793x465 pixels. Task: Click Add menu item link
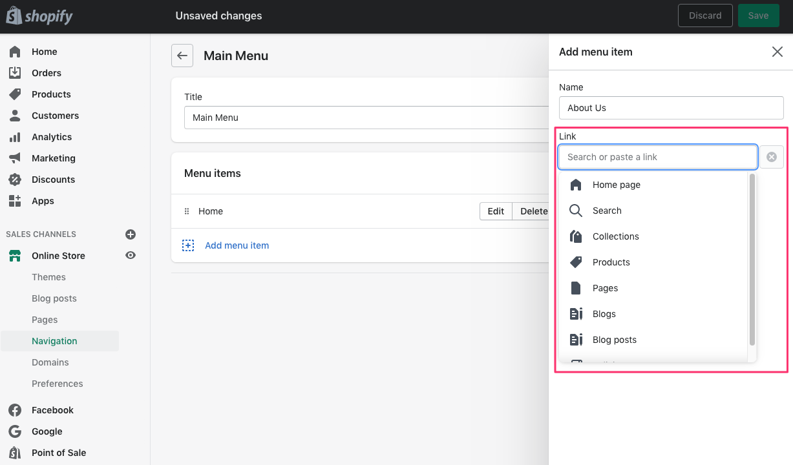pyautogui.click(x=237, y=246)
